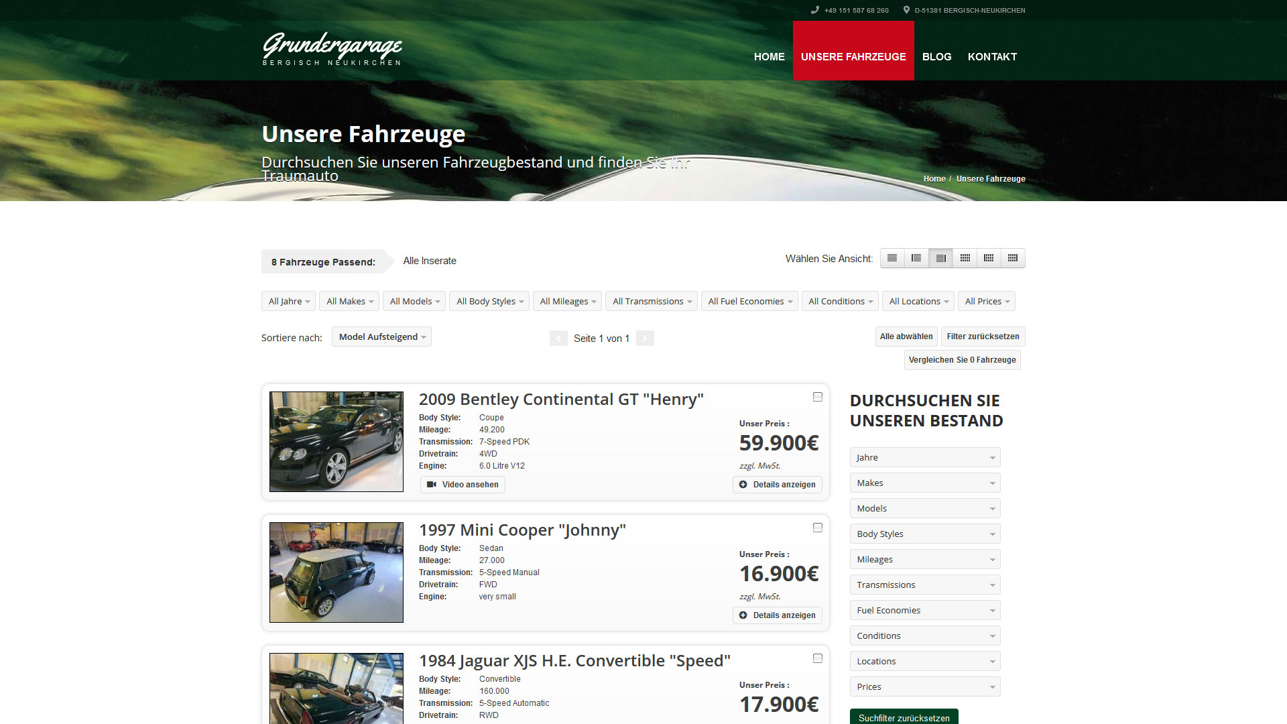Expand sidebar Fuel Economies dropdown

tap(925, 610)
